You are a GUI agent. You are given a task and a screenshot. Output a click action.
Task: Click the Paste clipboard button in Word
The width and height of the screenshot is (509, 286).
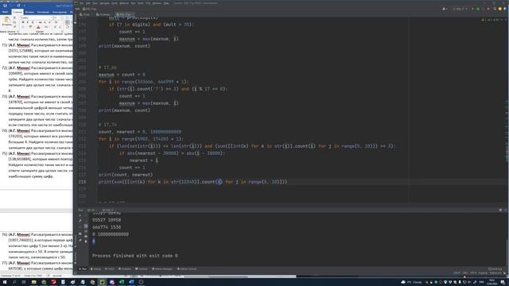click(x=6, y=21)
